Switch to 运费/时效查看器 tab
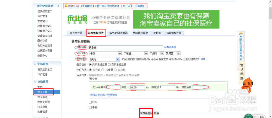272x118 pixels. (119, 33)
